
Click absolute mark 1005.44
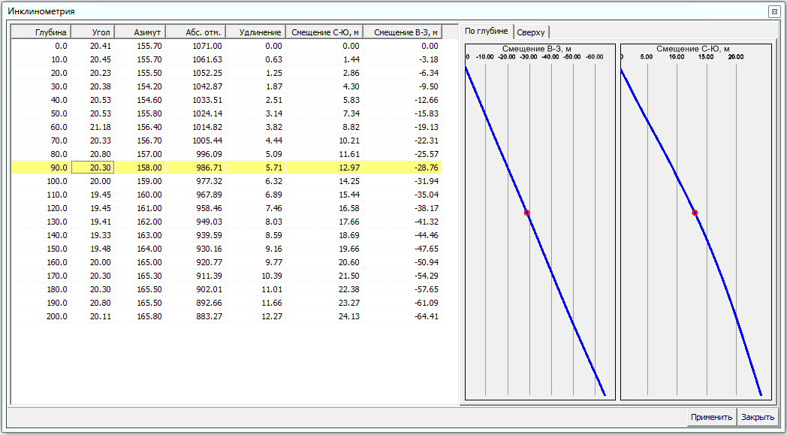click(x=207, y=140)
